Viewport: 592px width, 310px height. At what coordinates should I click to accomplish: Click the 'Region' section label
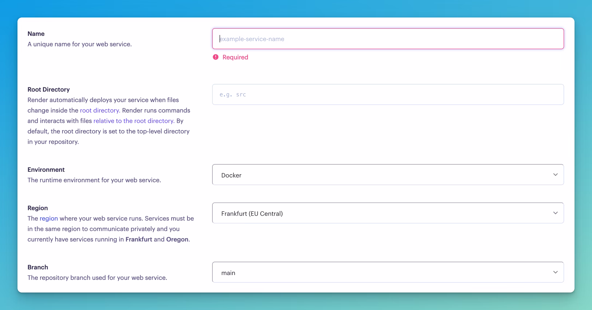coord(38,208)
